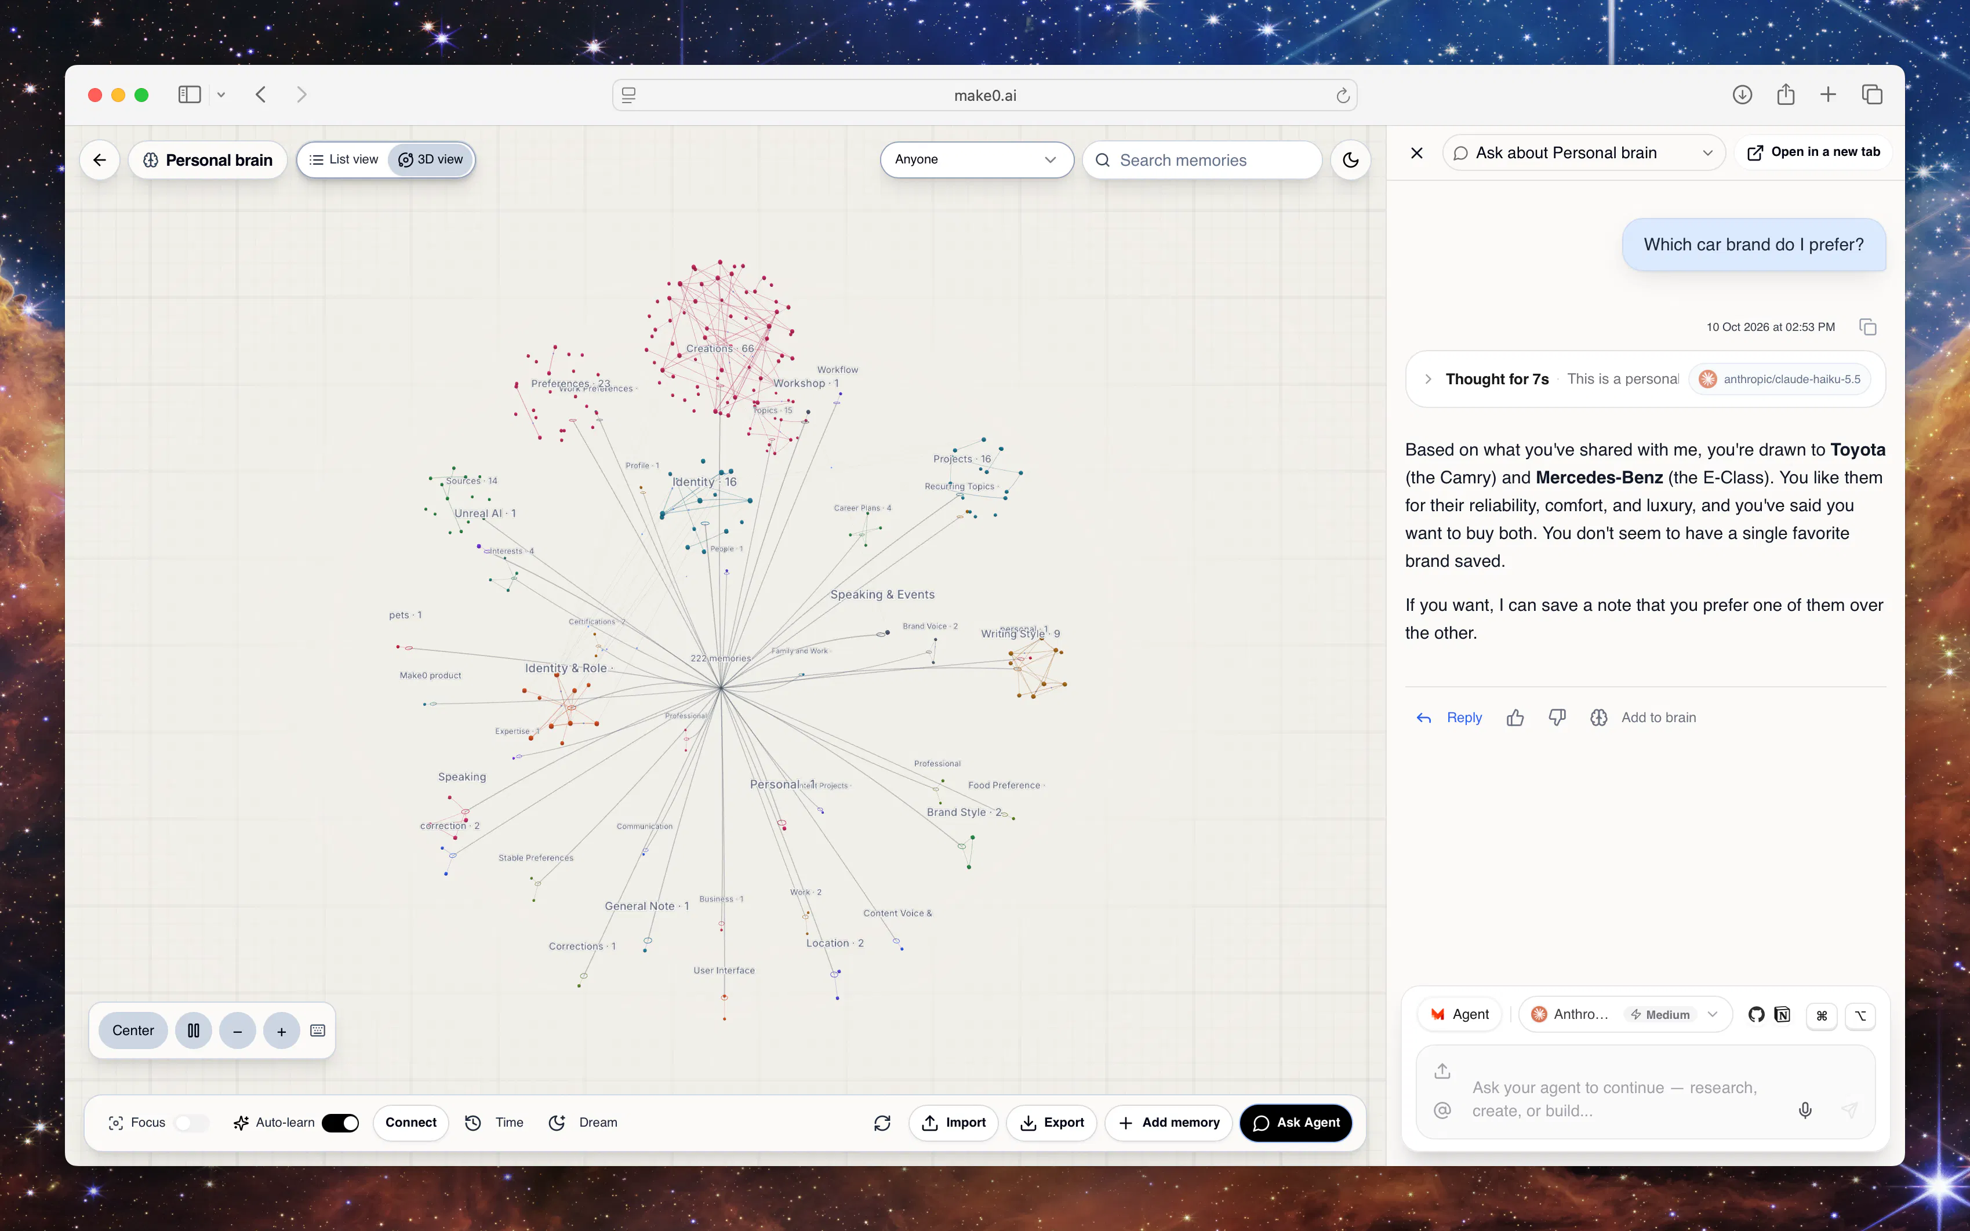1970x1231 pixels.
Task: Click the command key shortcut icon
Action: point(1822,1015)
